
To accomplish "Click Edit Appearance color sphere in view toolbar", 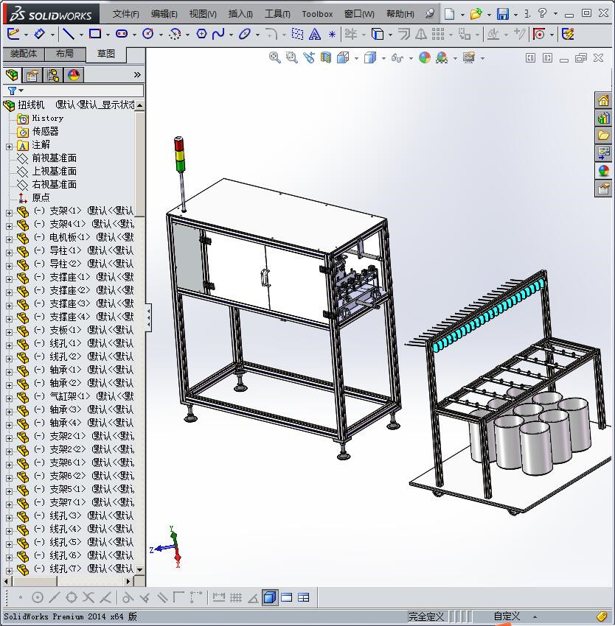I will (x=424, y=57).
